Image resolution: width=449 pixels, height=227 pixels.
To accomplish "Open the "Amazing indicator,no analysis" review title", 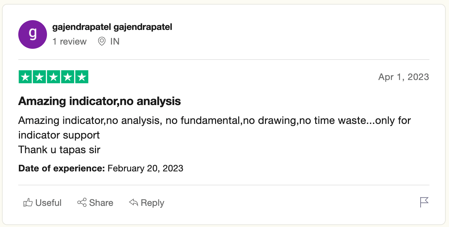I will (x=100, y=101).
